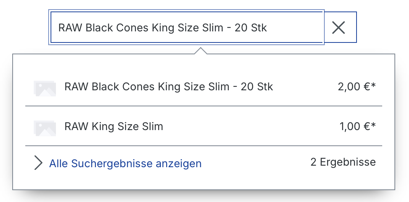Click '20 Stk' in the first suggestion
This screenshot has height=202, width=409.
coord(257,87)
